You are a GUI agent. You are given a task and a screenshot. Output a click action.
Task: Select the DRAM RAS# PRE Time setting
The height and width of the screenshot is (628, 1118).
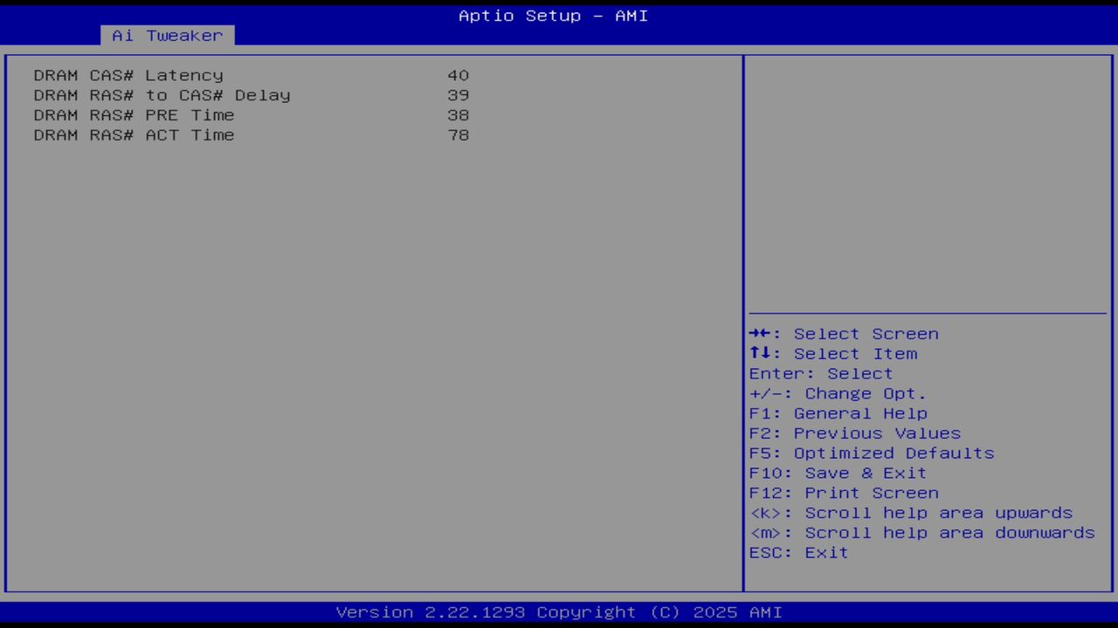(134, 114)
